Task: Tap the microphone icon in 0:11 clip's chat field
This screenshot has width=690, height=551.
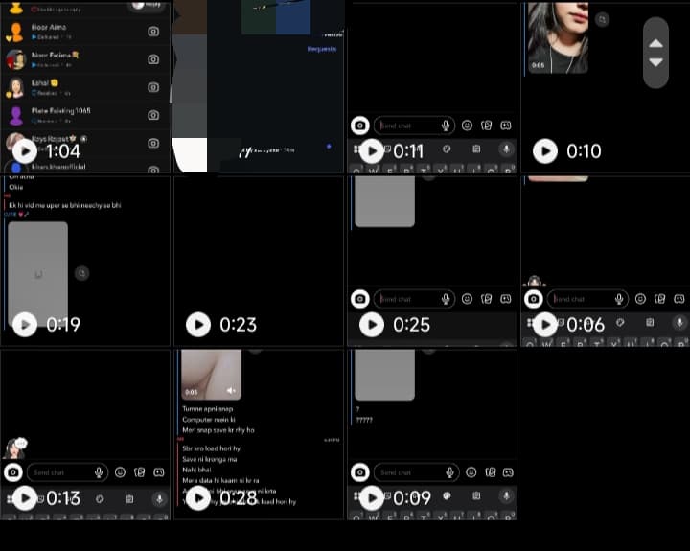Action: point(446,126)
